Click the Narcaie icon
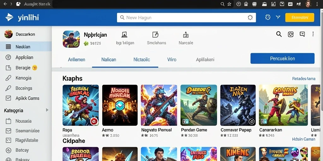This screenshot has width=323, height=161. 186,35
